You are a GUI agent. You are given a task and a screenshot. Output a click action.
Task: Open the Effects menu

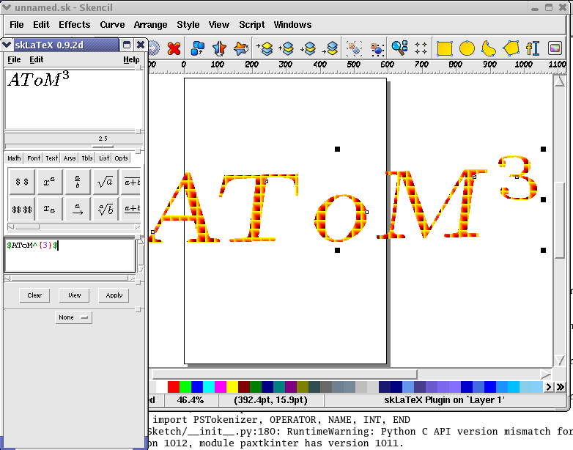75,24
